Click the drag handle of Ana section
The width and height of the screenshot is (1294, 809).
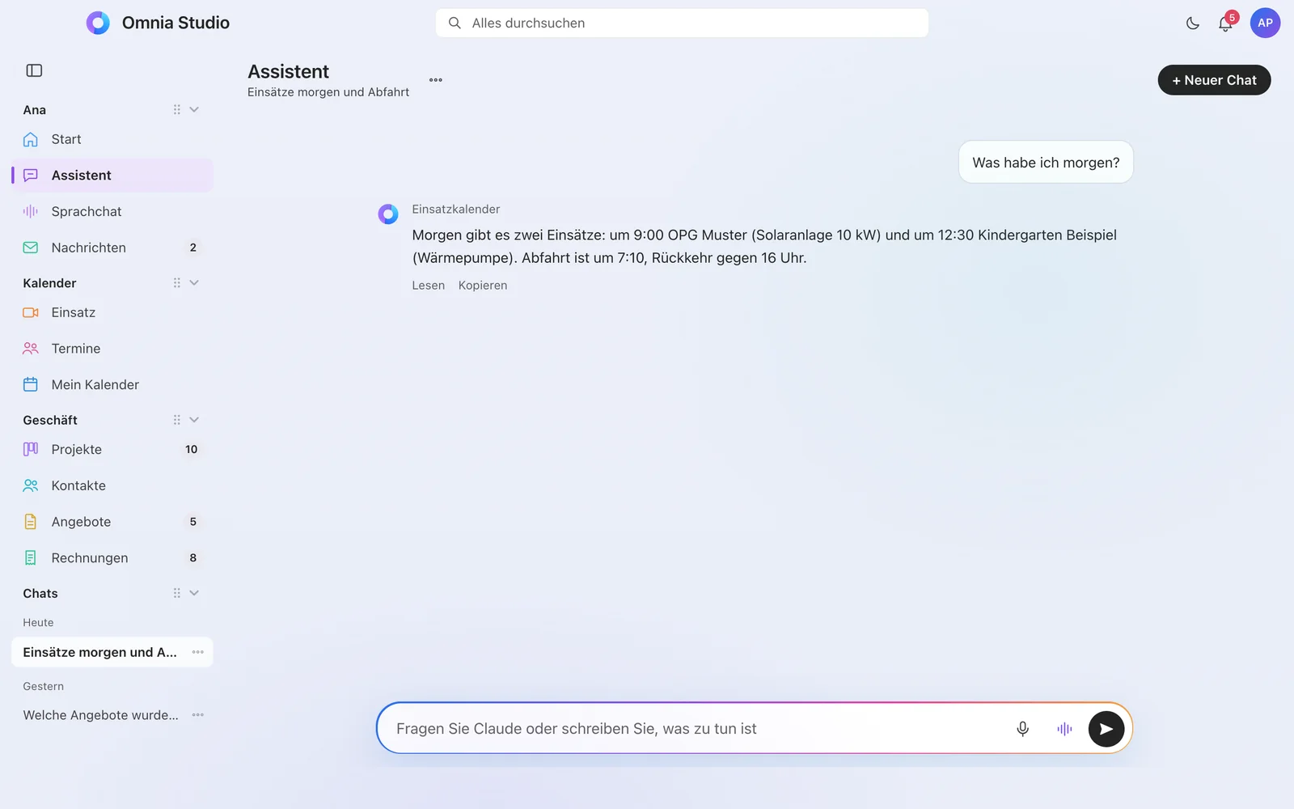pos(176,110)
